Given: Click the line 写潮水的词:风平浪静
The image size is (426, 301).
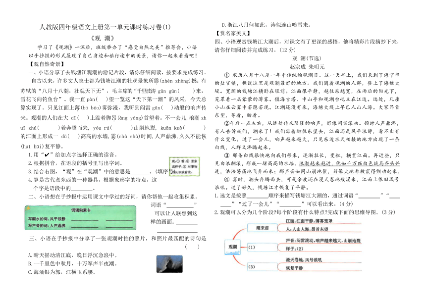Looking at the screenshot, I should [47, 218].
